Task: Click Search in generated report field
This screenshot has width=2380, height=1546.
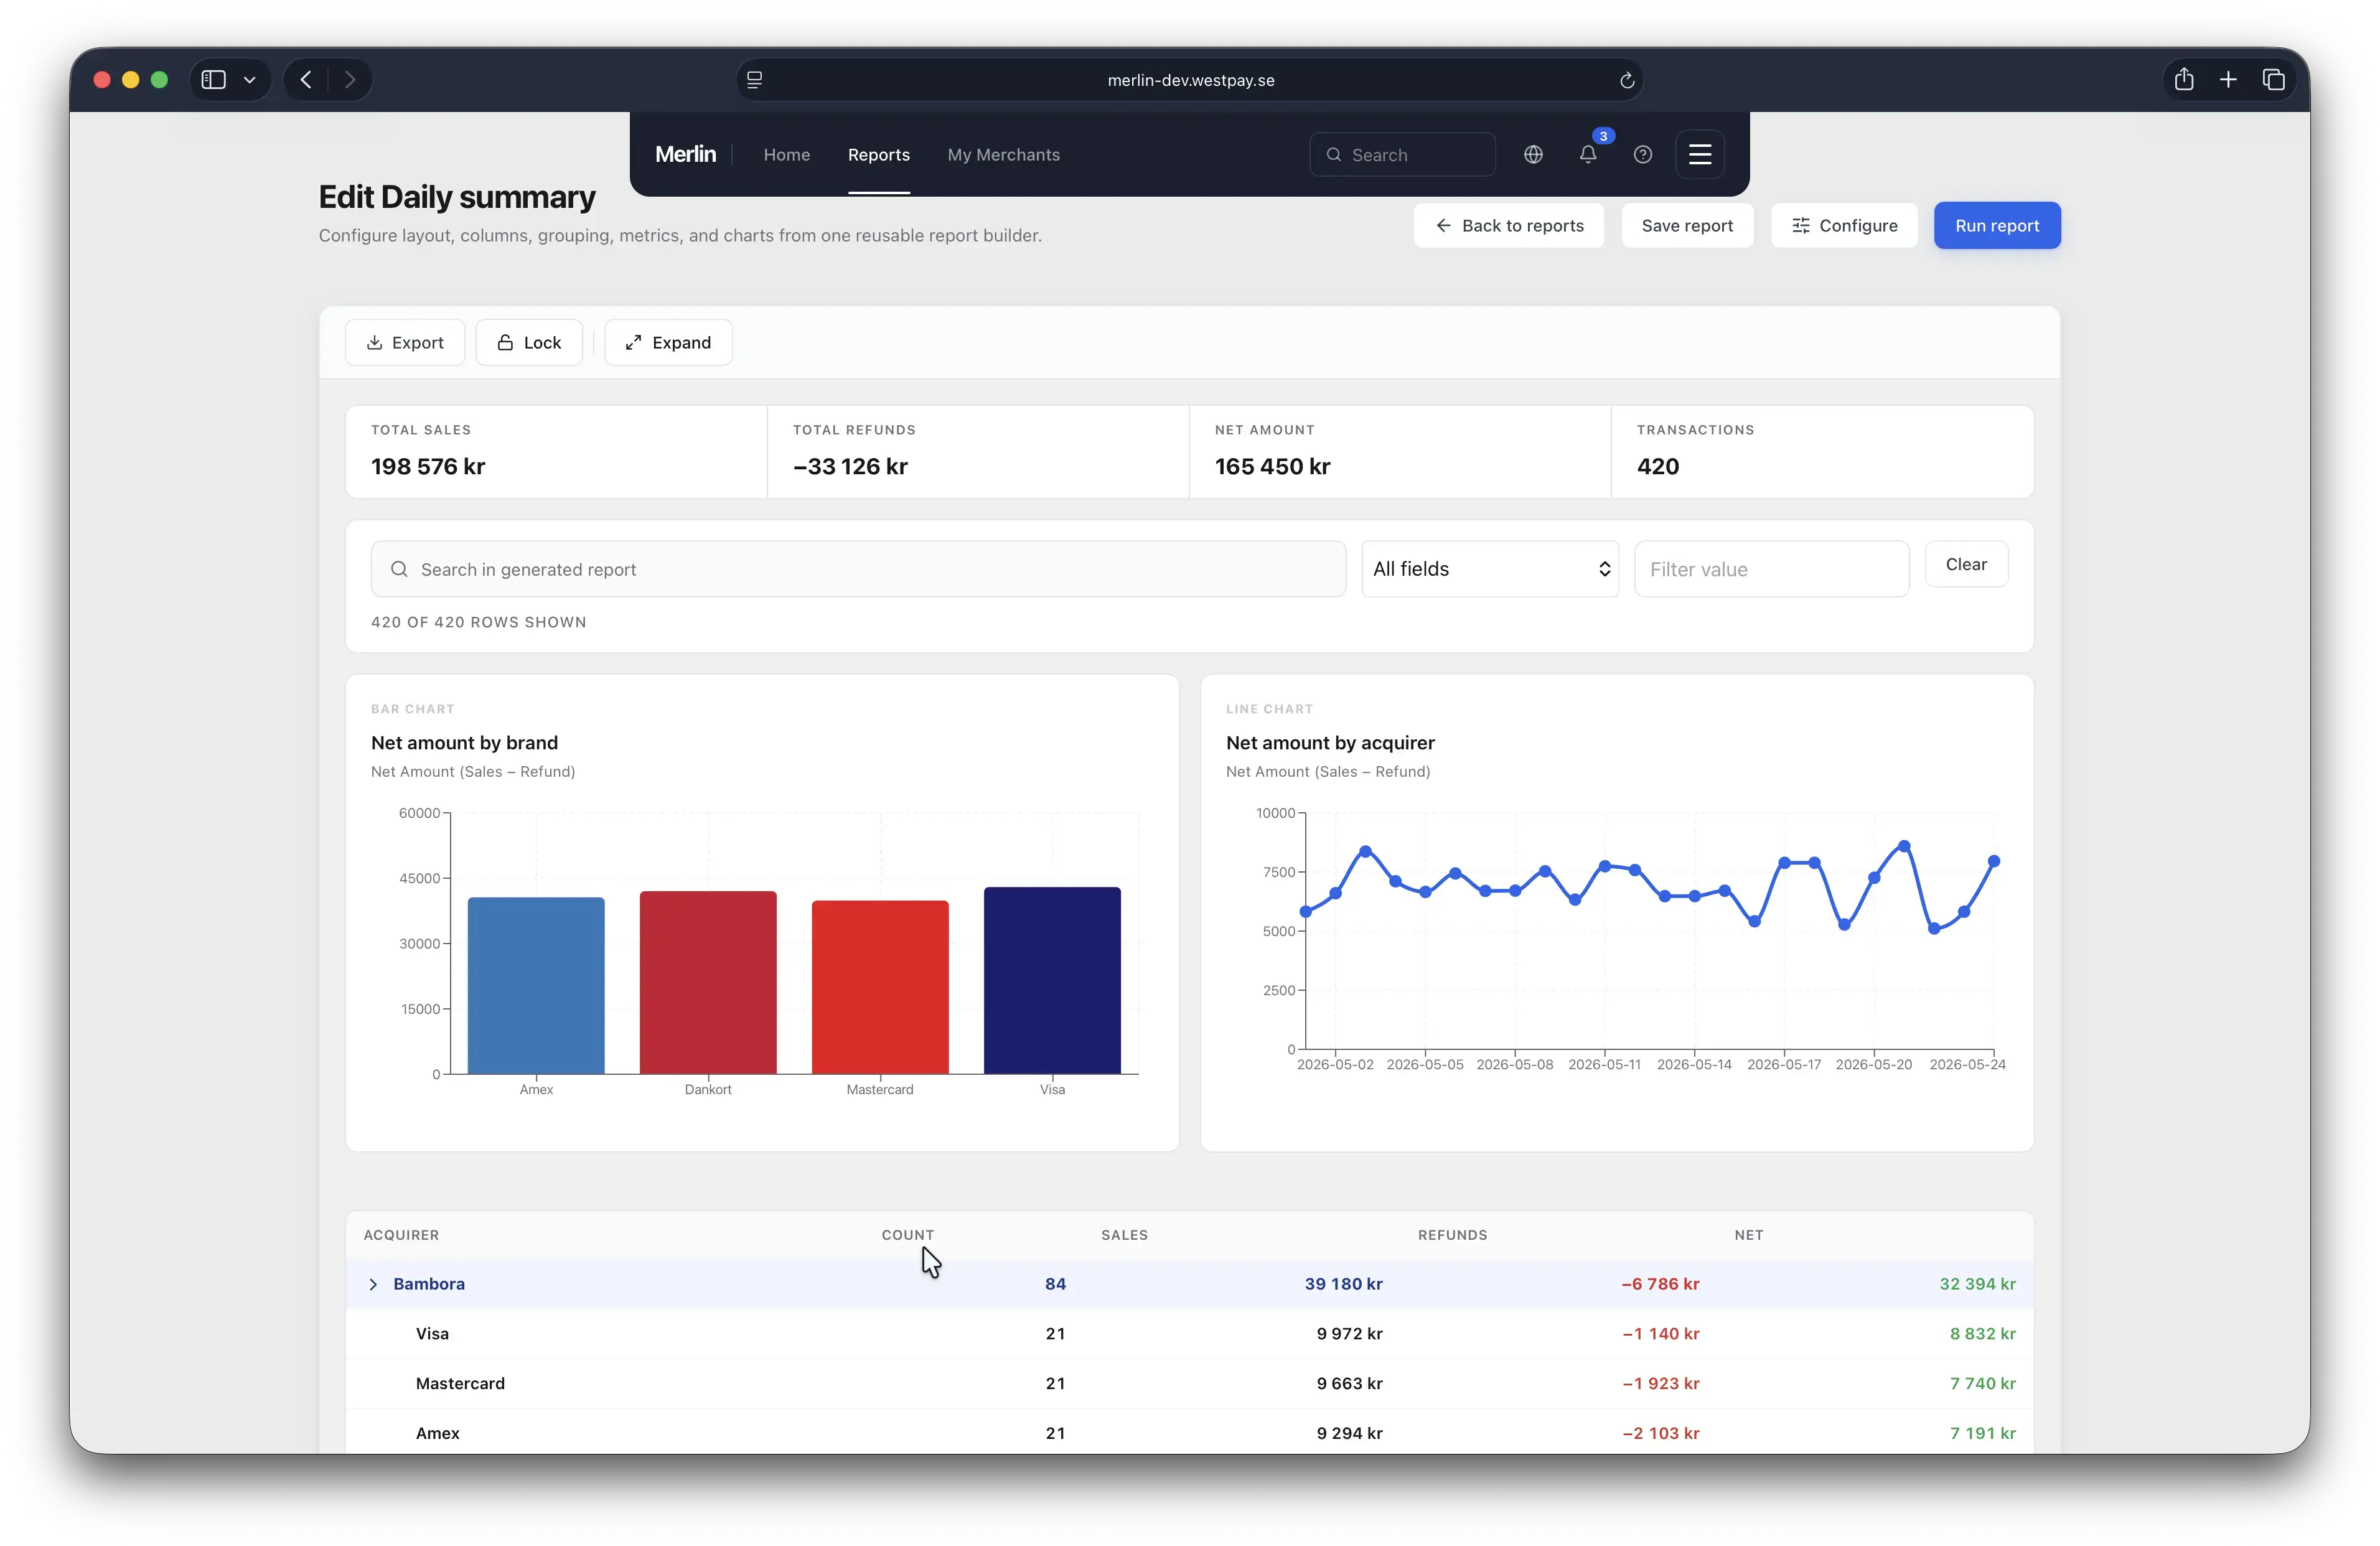Action: (858, 569)
